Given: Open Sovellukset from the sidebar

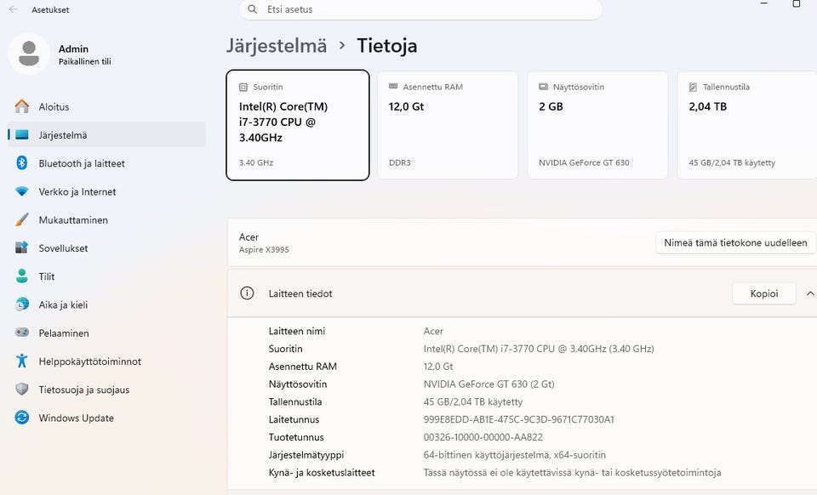Looking at the screenshot, I should pos(107,247).
